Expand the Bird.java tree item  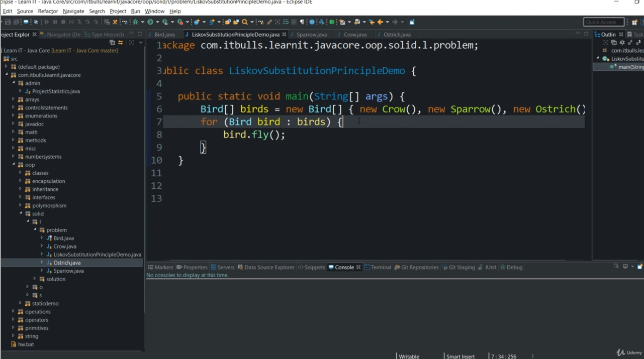coord(42,238)
